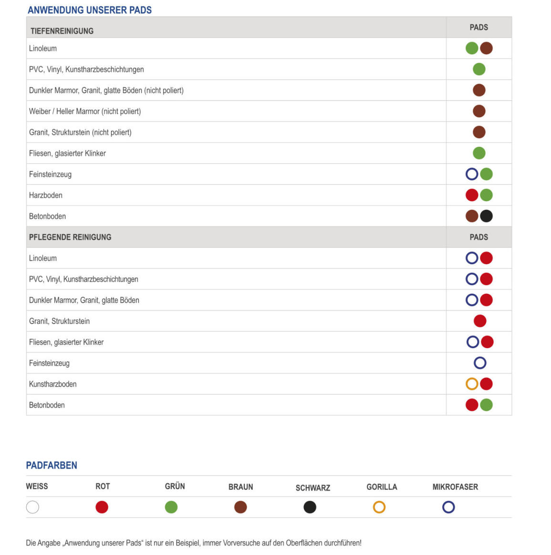Click the green dot in Fliesen, glasierter Klinker deep-cleaning row

point(479,153)
